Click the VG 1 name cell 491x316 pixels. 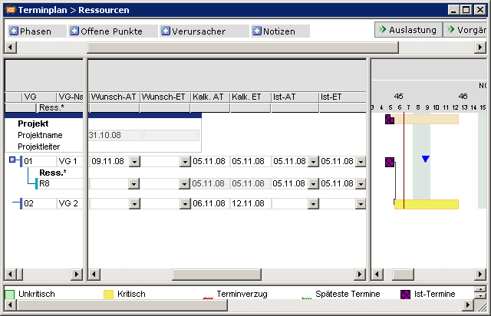(68, 162)
